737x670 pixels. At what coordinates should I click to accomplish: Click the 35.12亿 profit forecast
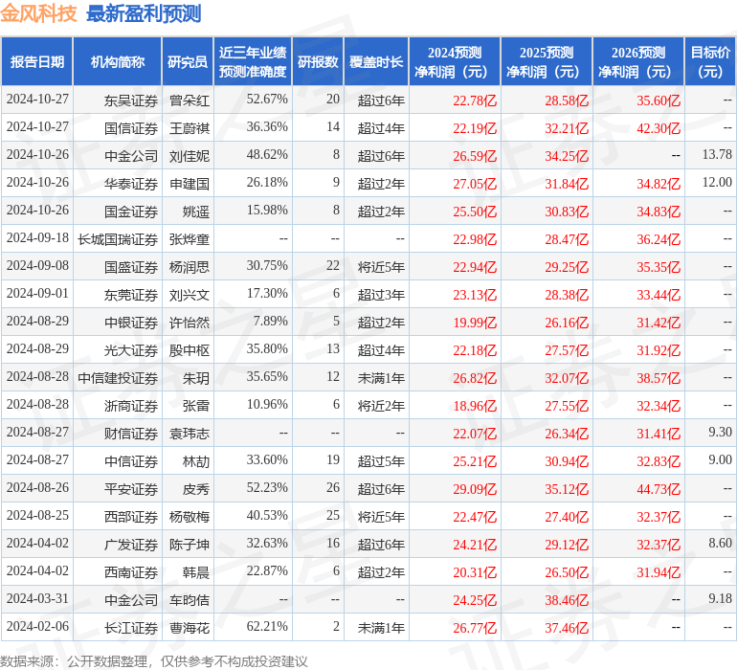(567, 489)
